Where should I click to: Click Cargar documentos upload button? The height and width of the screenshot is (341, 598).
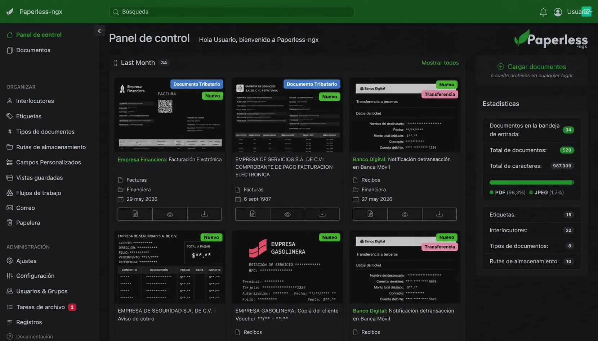532,67
